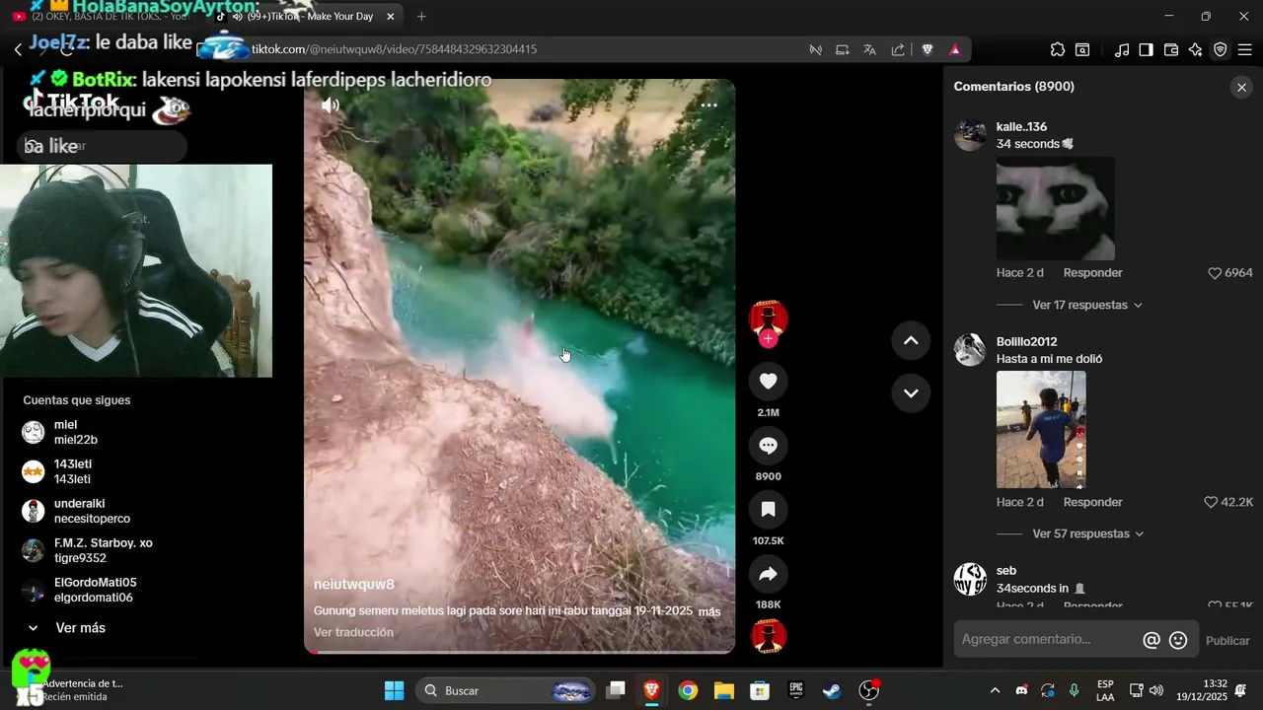Close the TikTok browser tab

pos(390,17)
